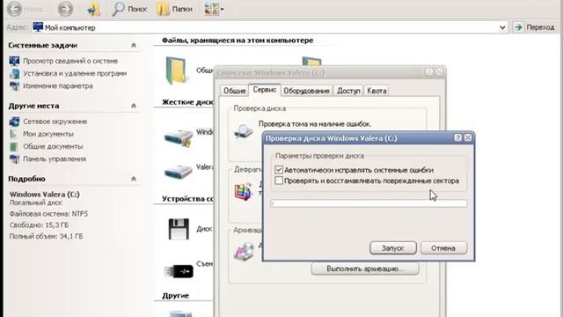
Task: Click the backup archive icon
Action: point(245,252)
